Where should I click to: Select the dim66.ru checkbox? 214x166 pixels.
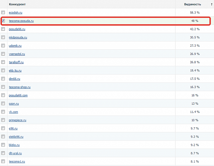(3, 79)
